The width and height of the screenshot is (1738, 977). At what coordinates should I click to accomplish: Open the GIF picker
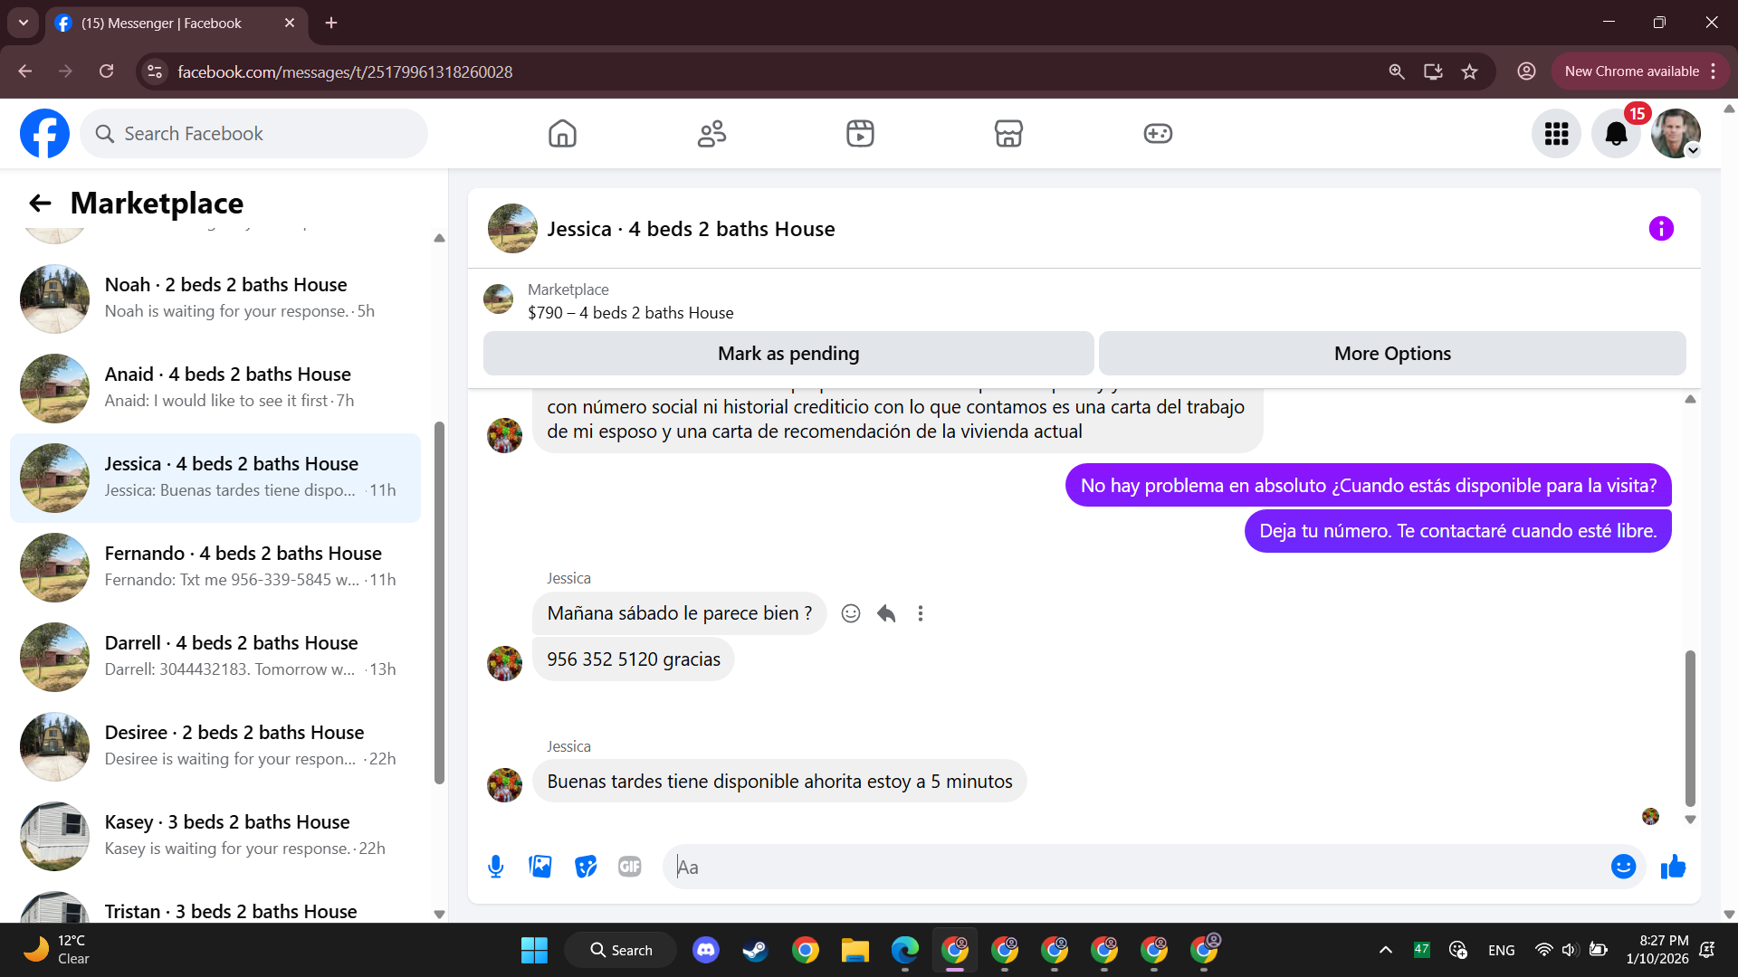630,867
